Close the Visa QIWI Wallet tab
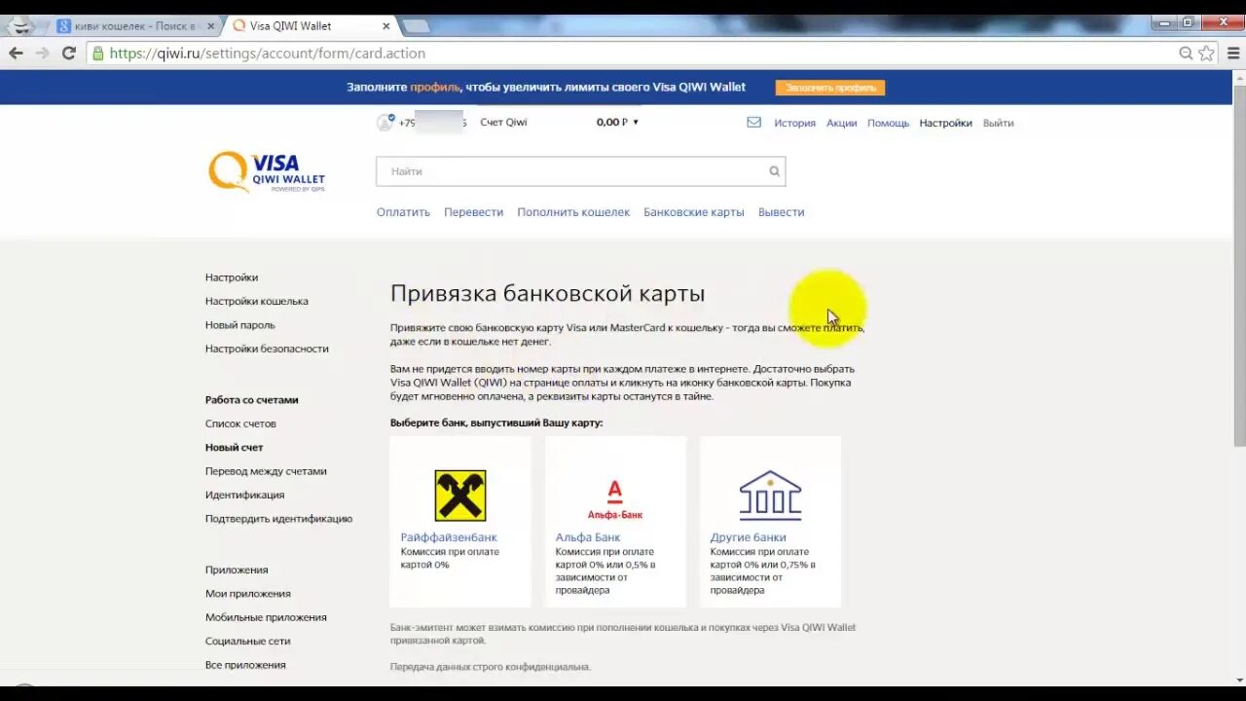This screenshot has width=1246, height=701. 386,26
